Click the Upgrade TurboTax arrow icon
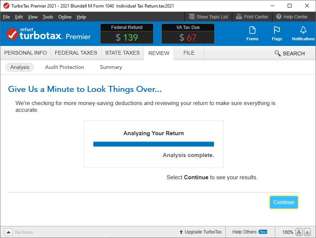316x238 pixels. [181, 232]
